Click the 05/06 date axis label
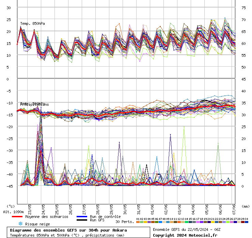252x238 pixels. (207, 209)
